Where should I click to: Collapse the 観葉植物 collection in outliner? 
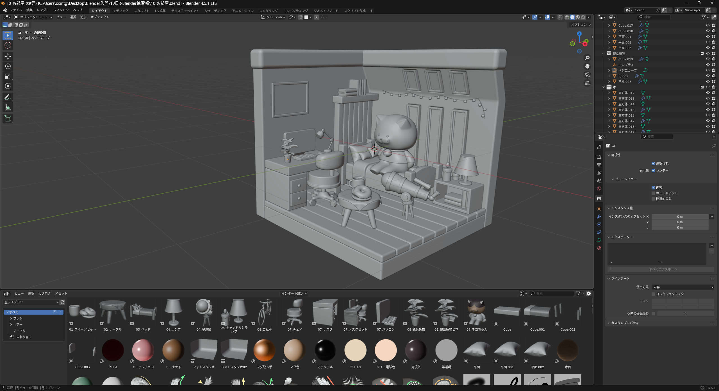pyautogui.click(x=603, y=53)
